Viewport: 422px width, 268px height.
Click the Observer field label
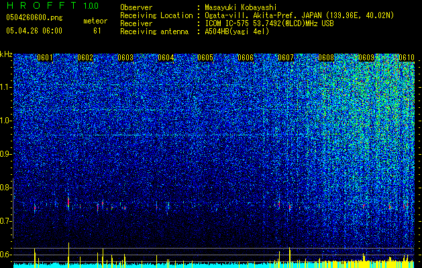pyautogui.click(x=136, y=7)
